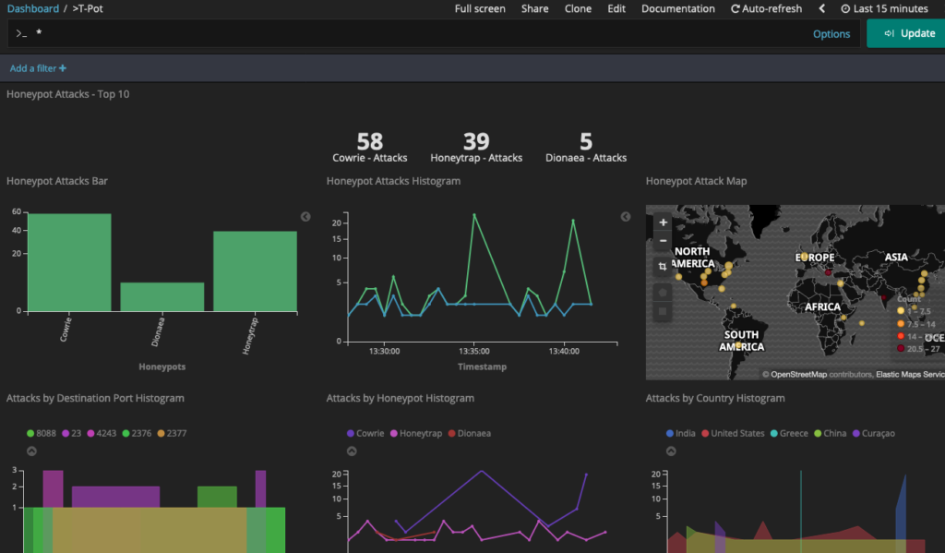Zoom out on the attack map
Screen dimensions: 945x553
(663, 241)
